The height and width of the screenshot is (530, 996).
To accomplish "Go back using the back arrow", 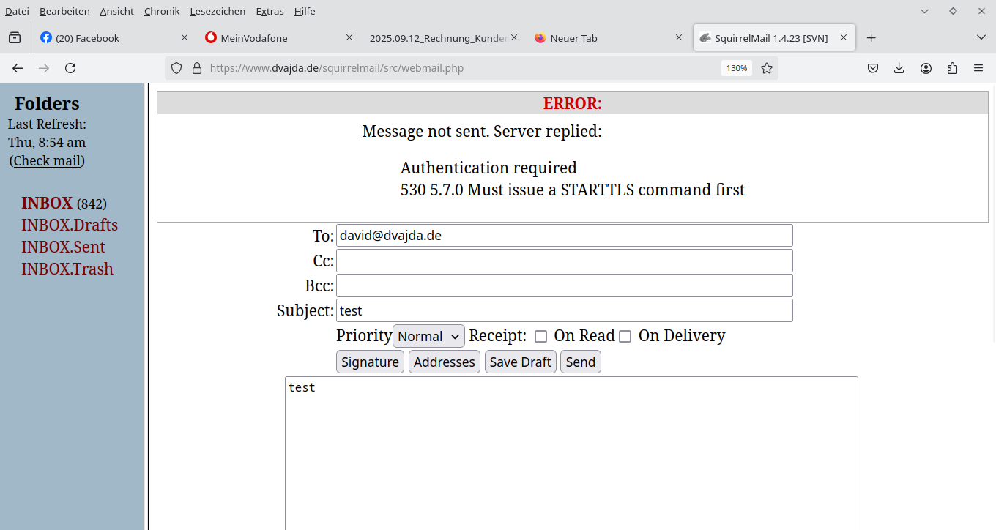I will coord(18,68).
